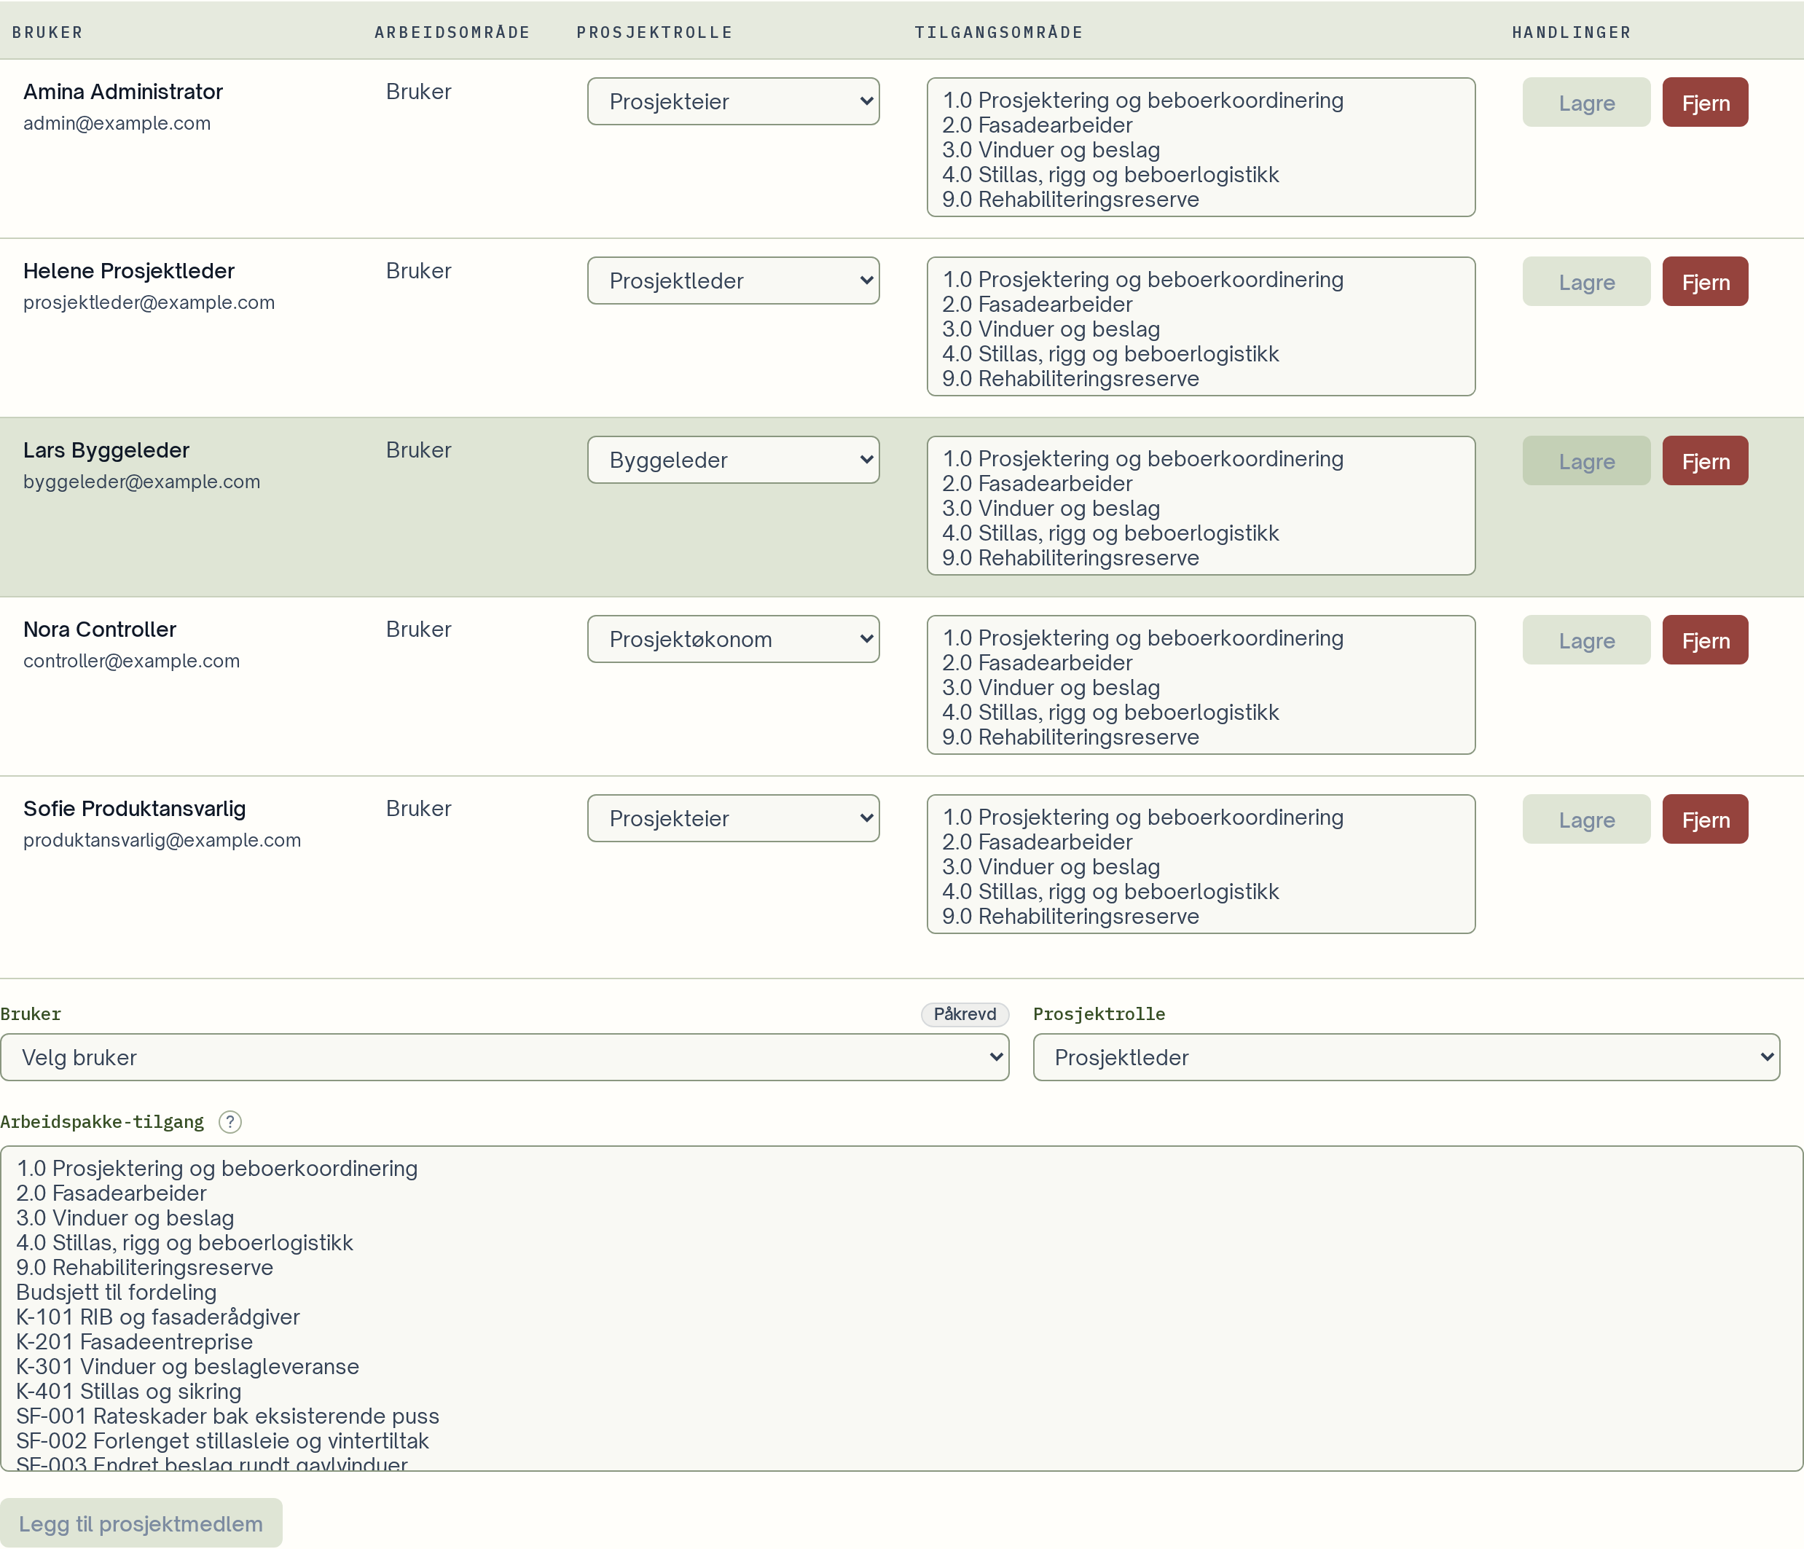Remove Amina Administrator with Fjern
The image size is (1804, 1549).
(x=1705, y=103)
